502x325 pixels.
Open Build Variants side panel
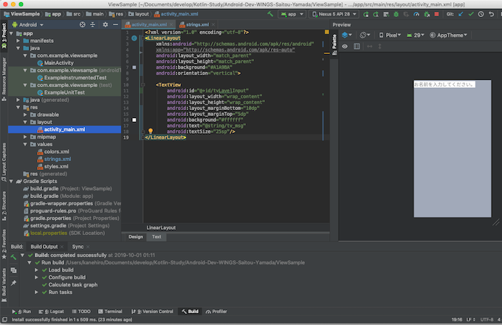click(4, 284)
